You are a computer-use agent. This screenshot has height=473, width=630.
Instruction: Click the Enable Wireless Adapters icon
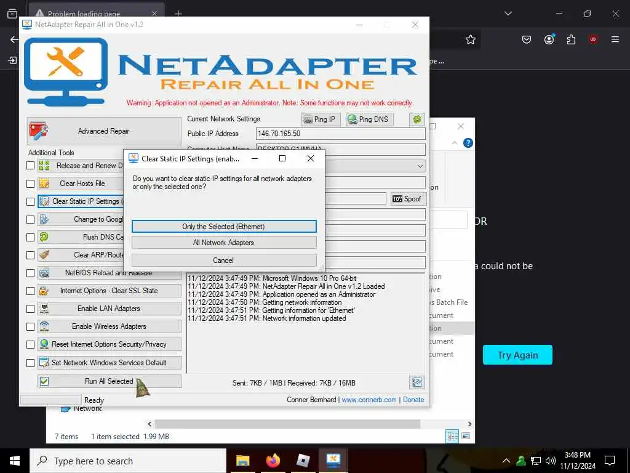point(44,326)
